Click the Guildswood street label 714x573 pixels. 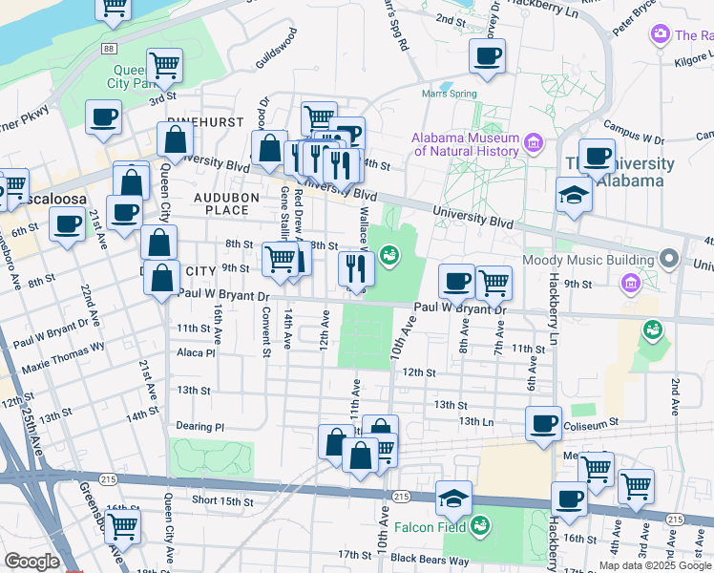(276, 49)
